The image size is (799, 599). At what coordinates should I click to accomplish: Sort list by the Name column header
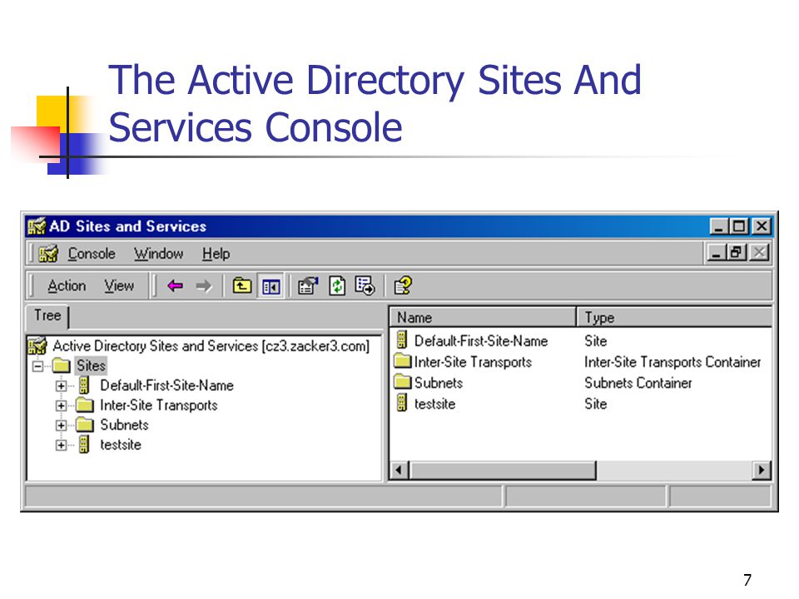(x=483, y=317)
